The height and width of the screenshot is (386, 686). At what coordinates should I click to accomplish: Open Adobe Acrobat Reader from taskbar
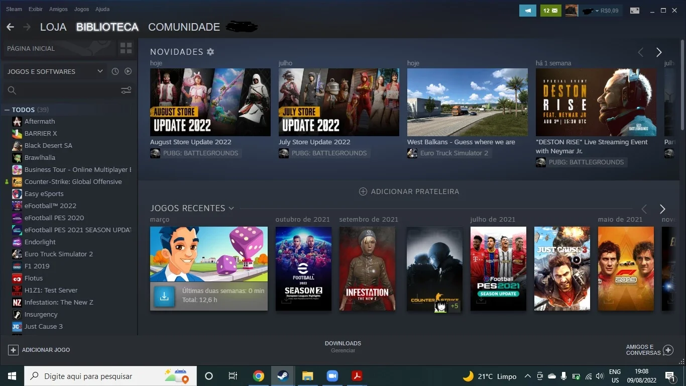pyautogui.click(x=357, y=376)
